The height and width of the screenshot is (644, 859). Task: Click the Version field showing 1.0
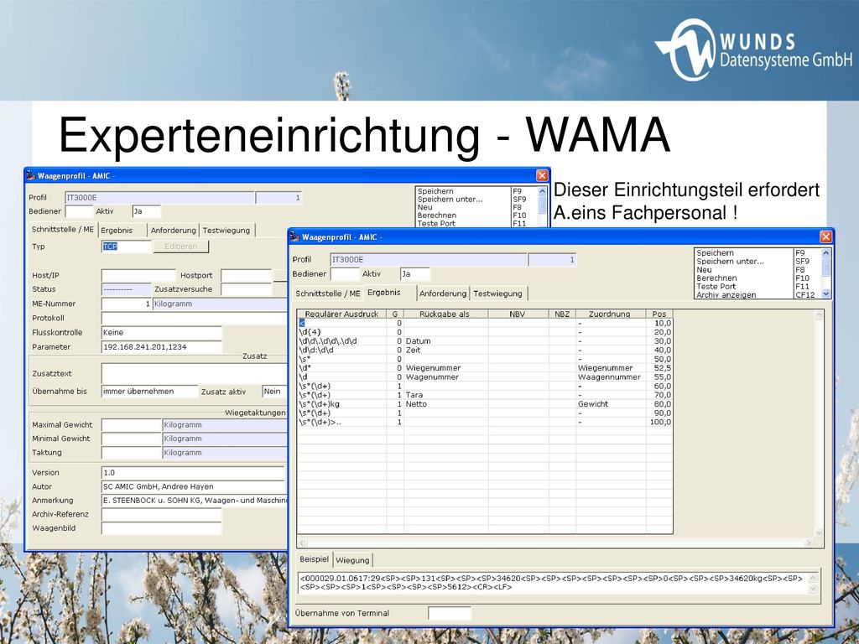tap(194, 473)
